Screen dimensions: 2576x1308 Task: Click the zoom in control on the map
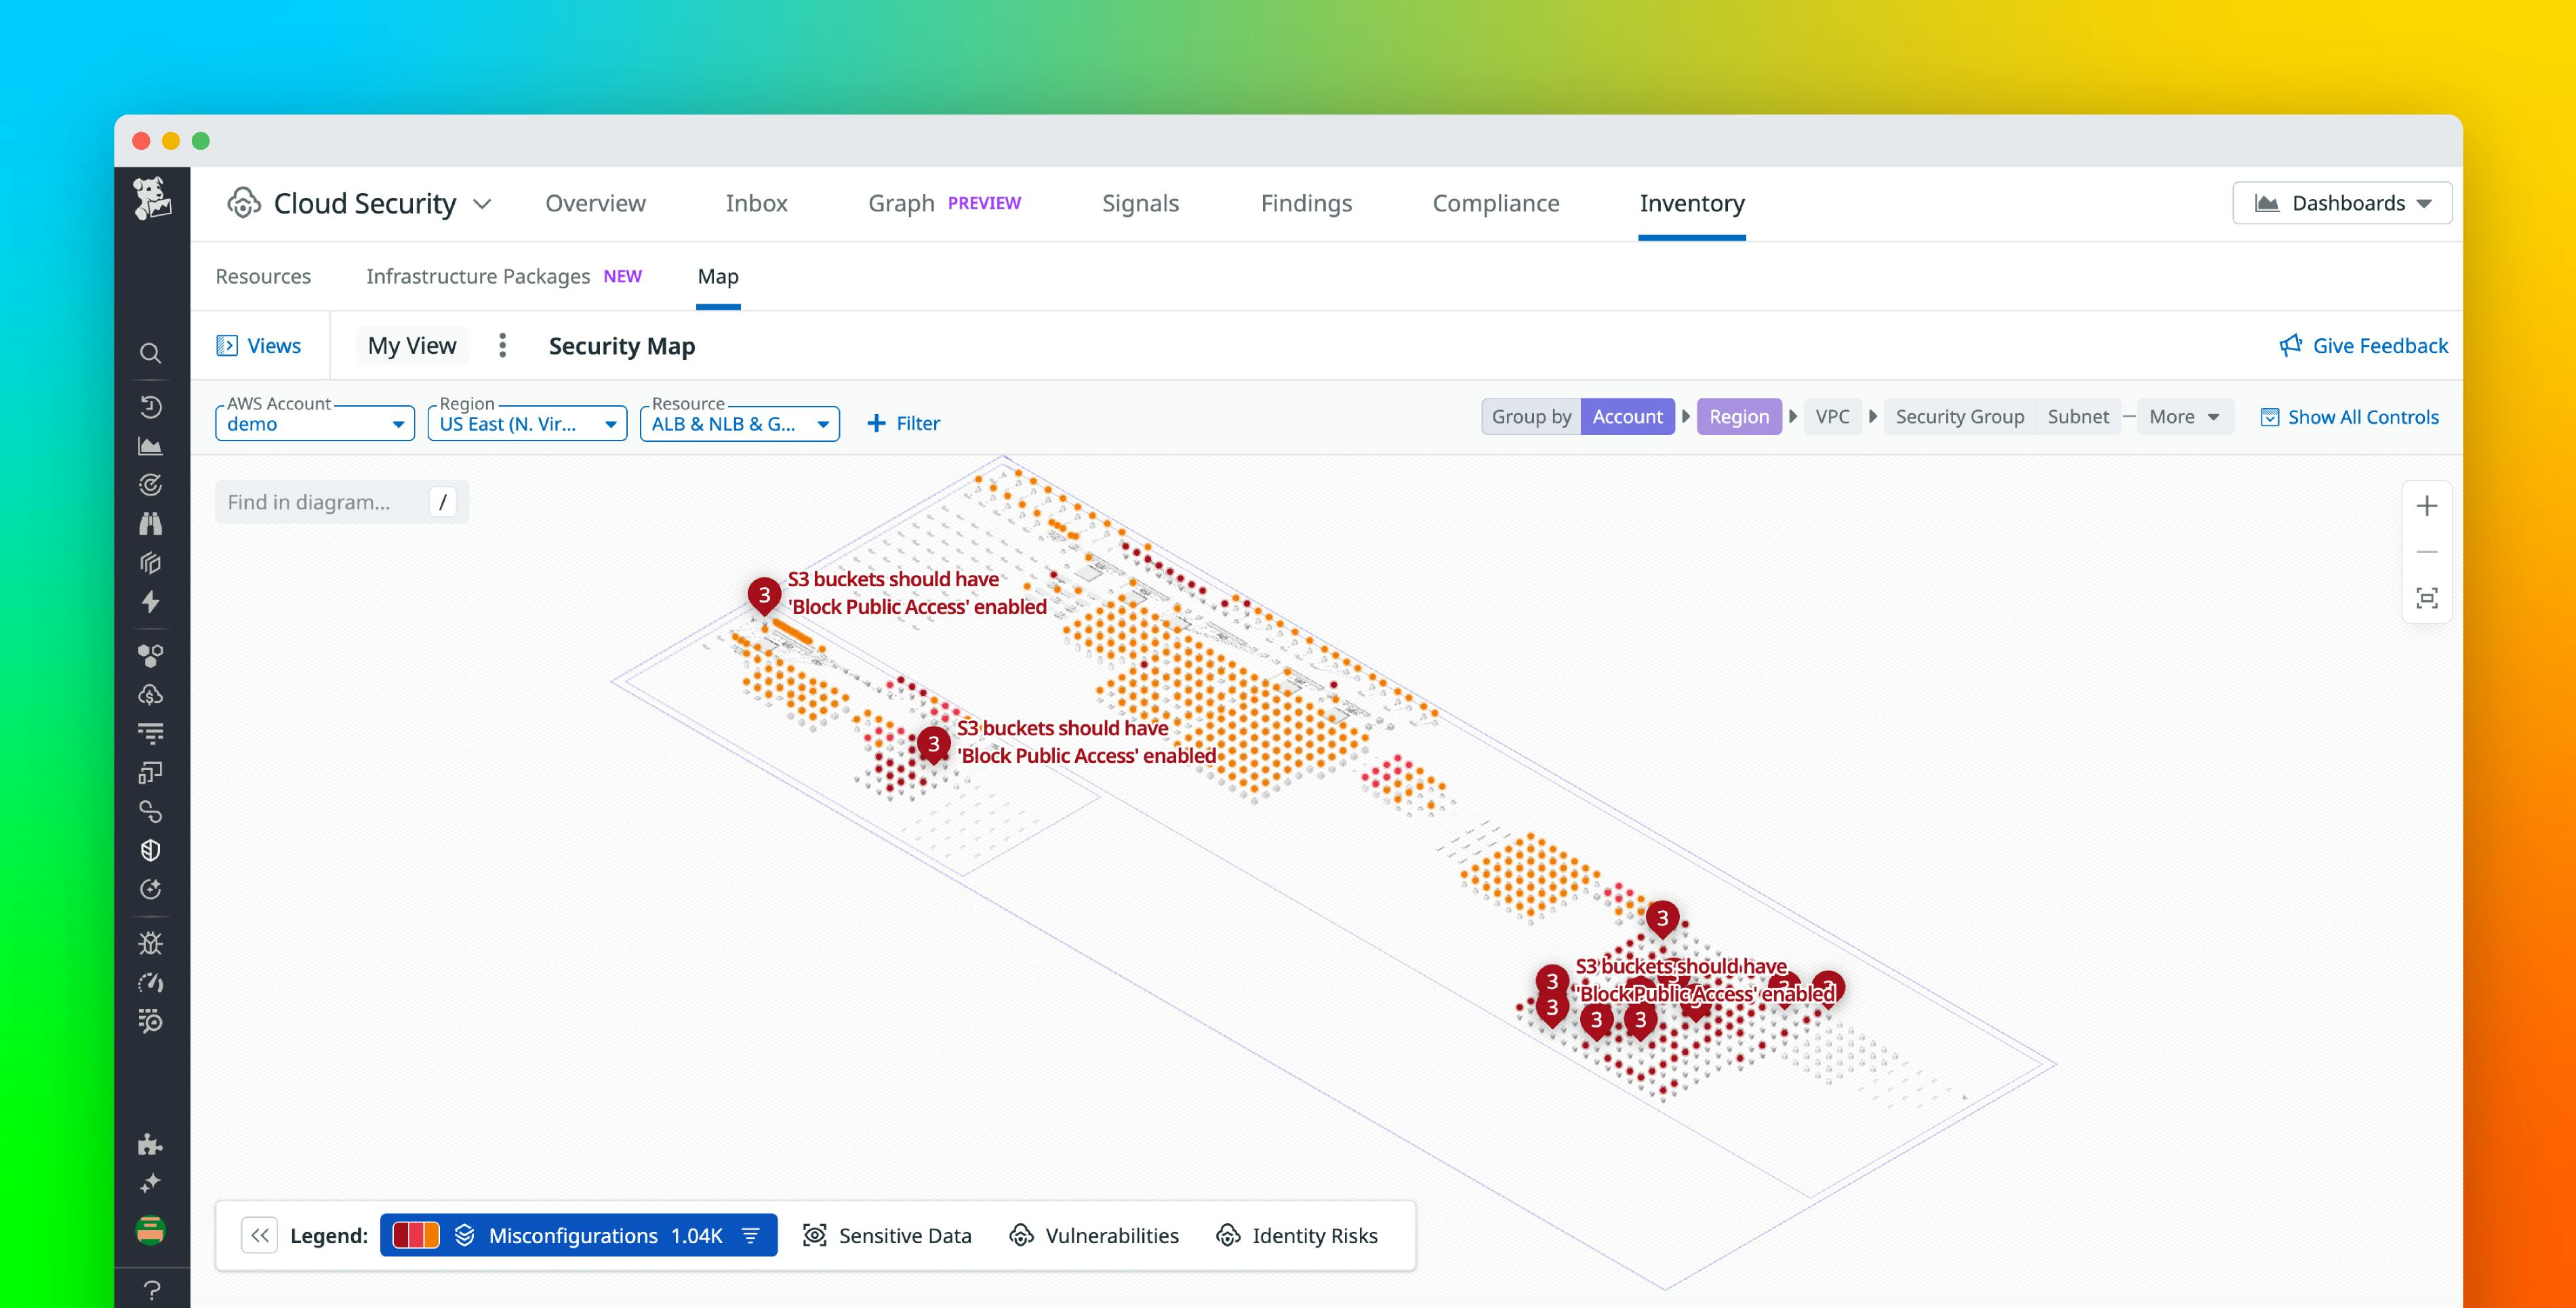coord(2426,505)
